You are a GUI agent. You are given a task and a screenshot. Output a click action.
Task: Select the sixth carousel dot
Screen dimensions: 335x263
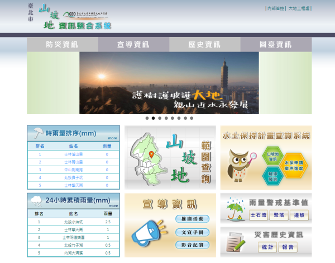point(179,118)
